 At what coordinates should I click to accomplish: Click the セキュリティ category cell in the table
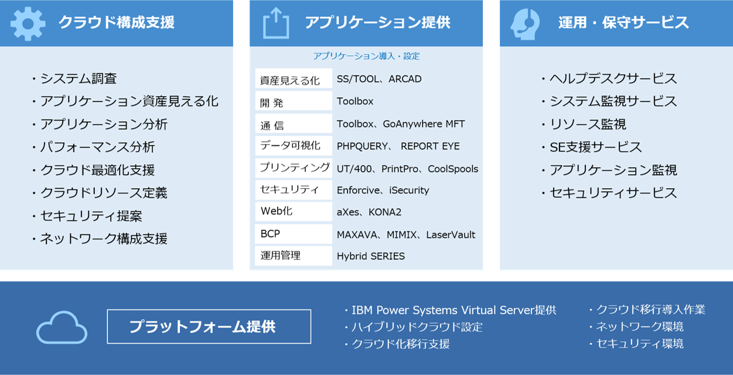[x=294, y=190]
